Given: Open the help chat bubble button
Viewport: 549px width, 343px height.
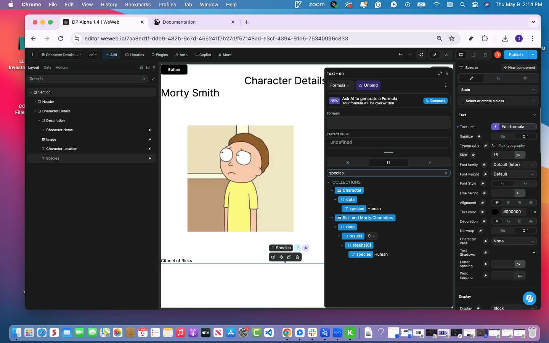Looking at the screenshot, I should coord(529,298).
